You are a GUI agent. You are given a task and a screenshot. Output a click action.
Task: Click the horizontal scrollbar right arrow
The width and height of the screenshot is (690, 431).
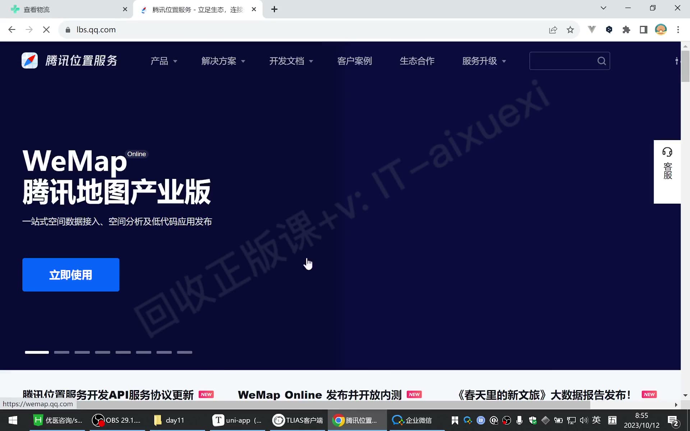click(x=676, y=405)
